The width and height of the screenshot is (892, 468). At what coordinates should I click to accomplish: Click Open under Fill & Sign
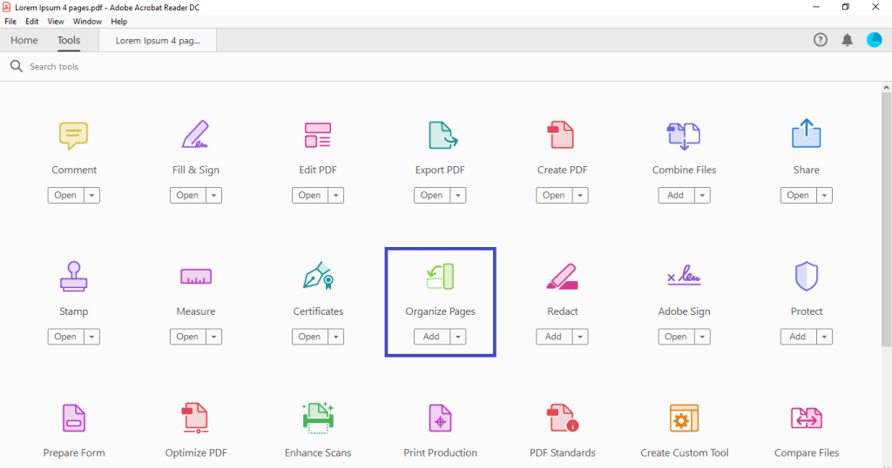coord(188,196)
